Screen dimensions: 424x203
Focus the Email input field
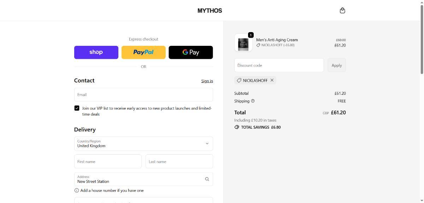coord(143,94)
